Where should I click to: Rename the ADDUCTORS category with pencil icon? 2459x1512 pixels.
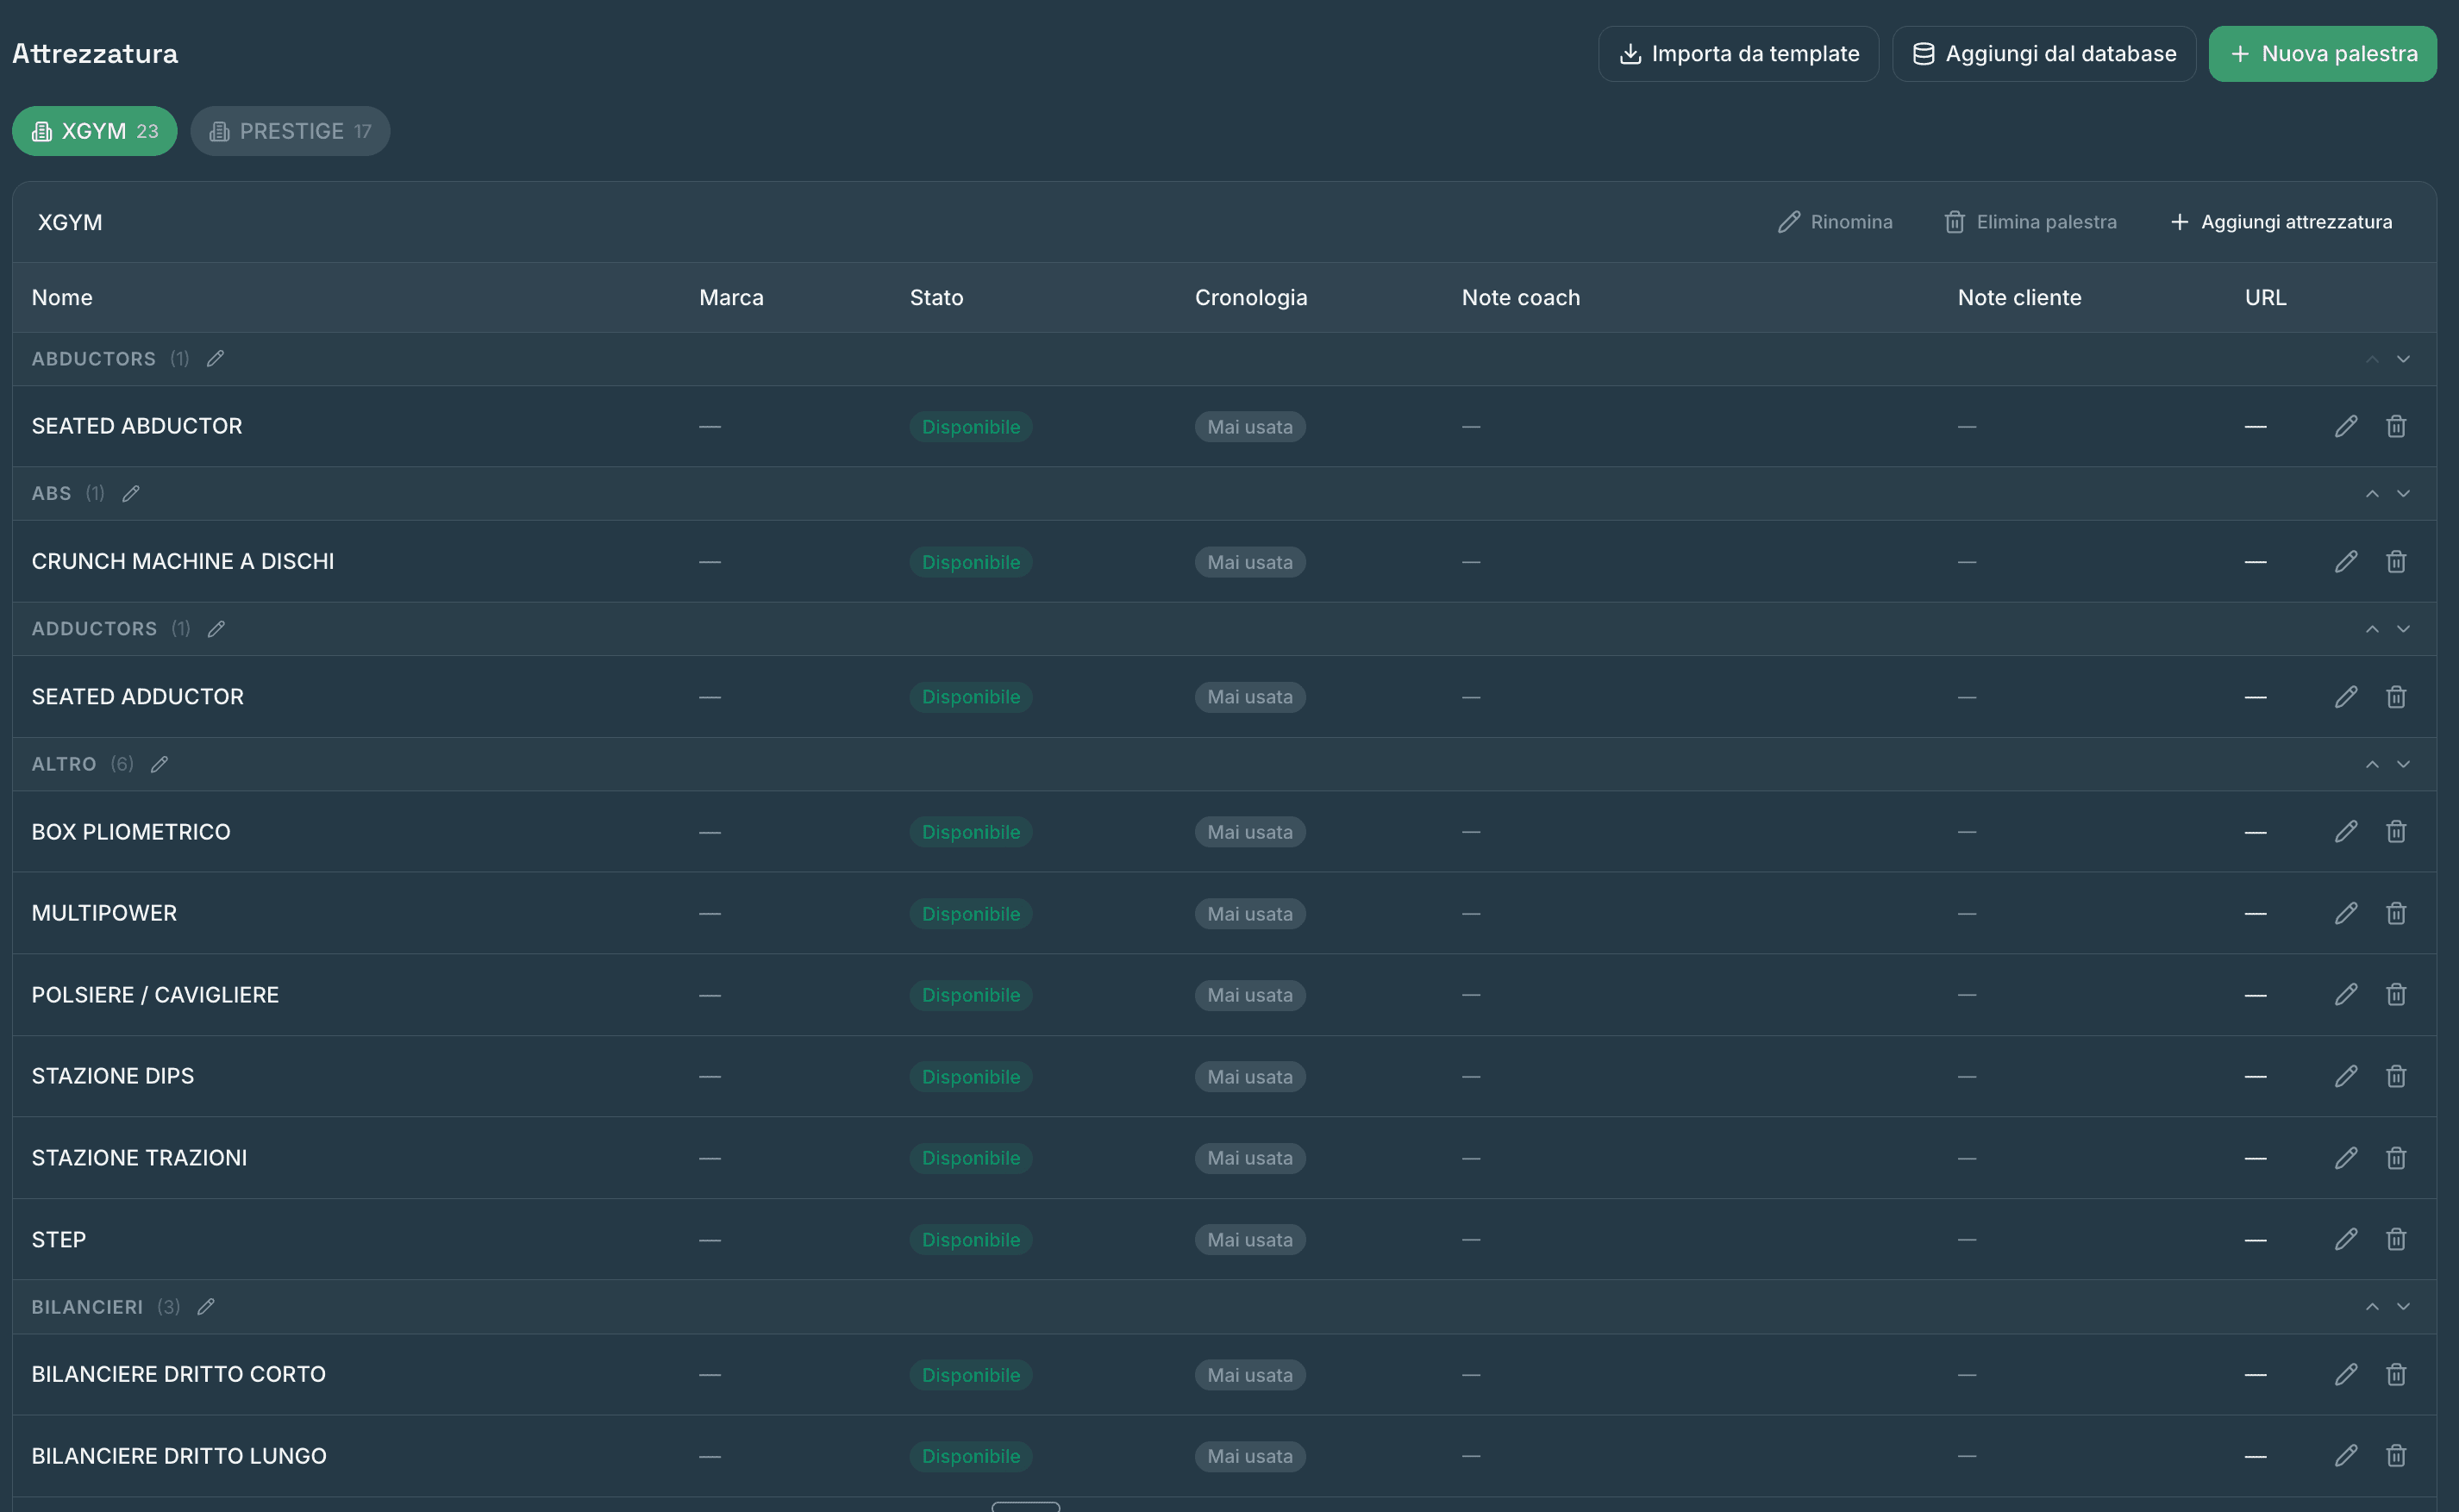[216, 628]
